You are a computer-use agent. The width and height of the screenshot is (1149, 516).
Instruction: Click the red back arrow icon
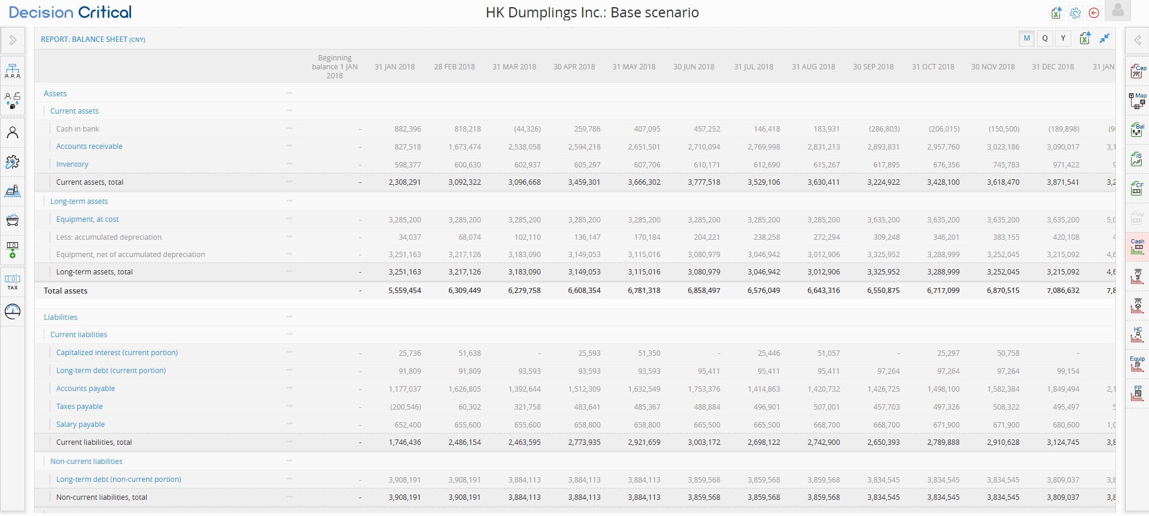pos(1094,13)
